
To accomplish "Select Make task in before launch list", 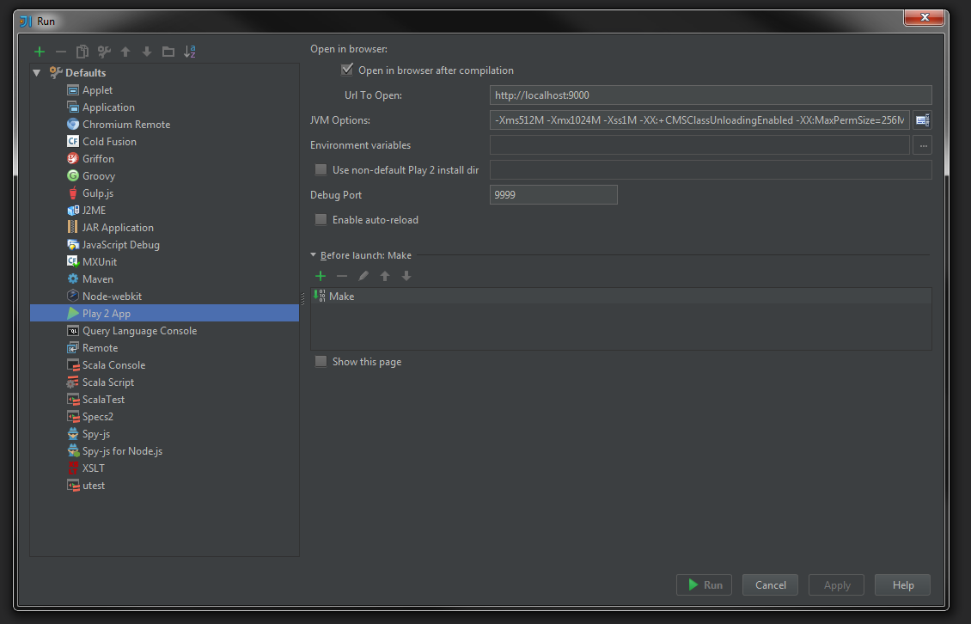I will 620,297.
